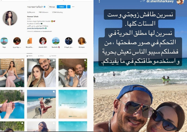The width and height of the screenshot is (187, 132).
Task: Open the Awards 2021 highlight
Action: 43,41
